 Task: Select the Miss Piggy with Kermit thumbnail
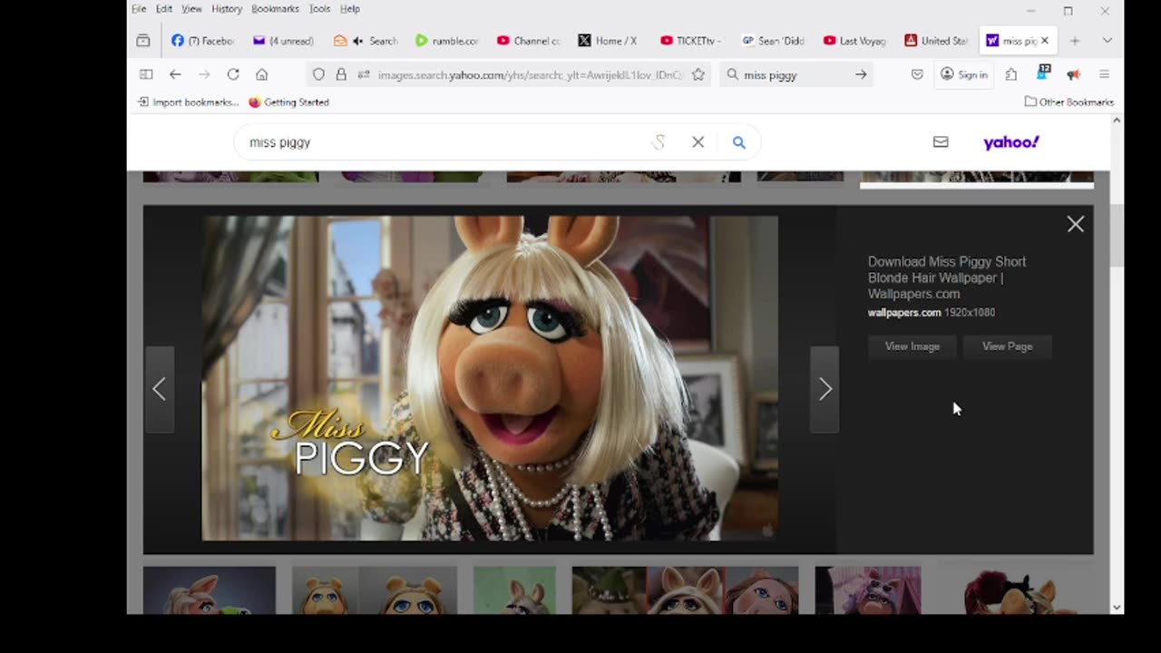click(210, 590)
